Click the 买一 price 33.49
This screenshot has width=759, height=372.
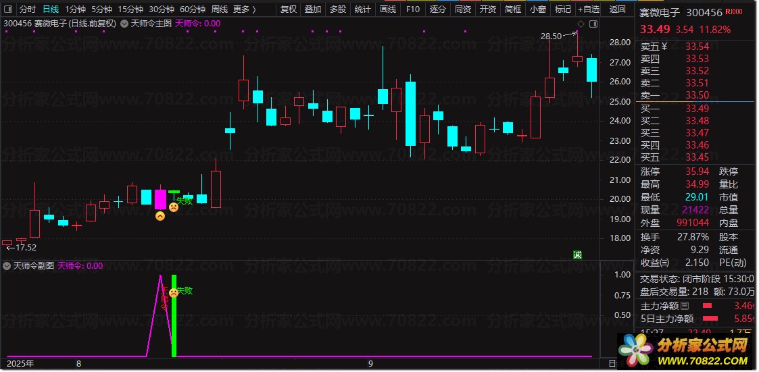tap(697, 108)
